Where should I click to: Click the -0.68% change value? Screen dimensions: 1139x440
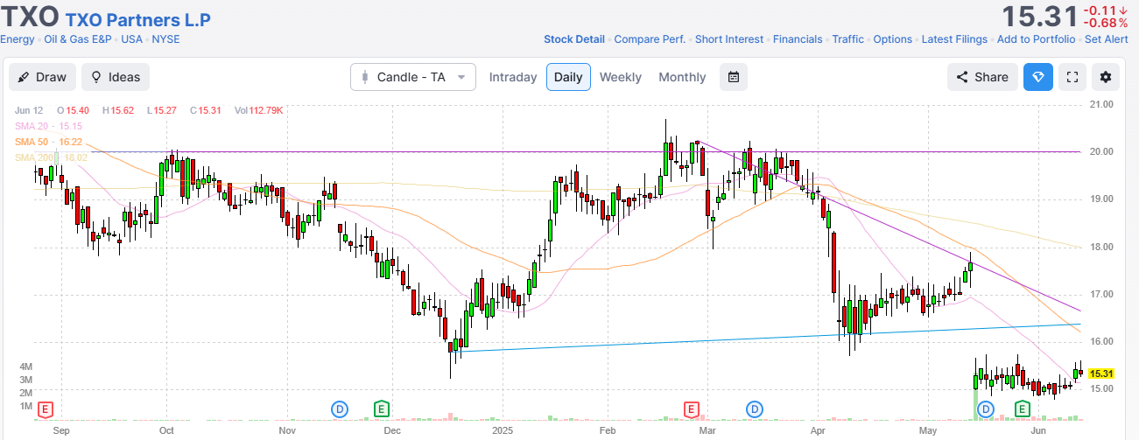(1105, 23)
